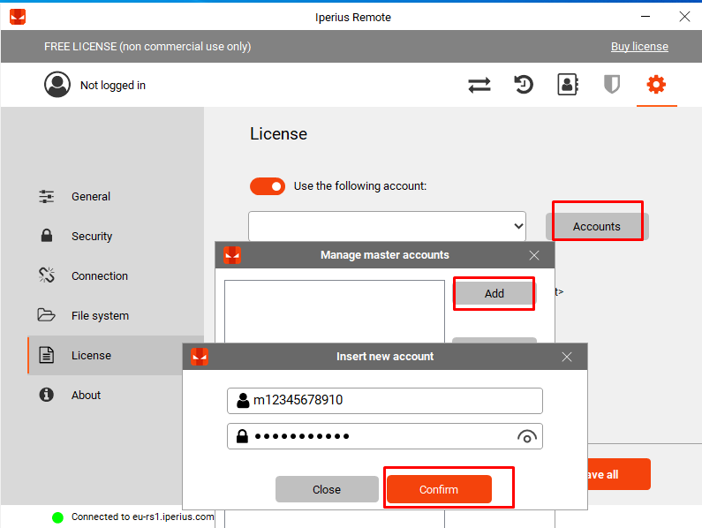Click the password input field
This screenshot has height=528, width=702.
pos(385,436)
